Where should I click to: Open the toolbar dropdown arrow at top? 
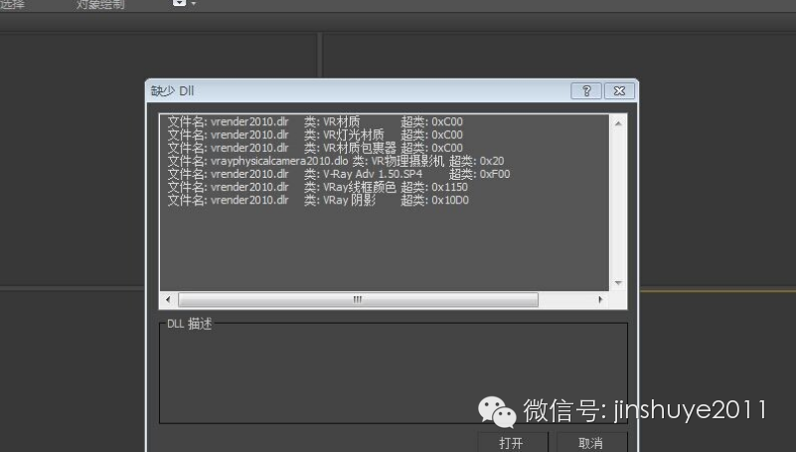[194, 4]
